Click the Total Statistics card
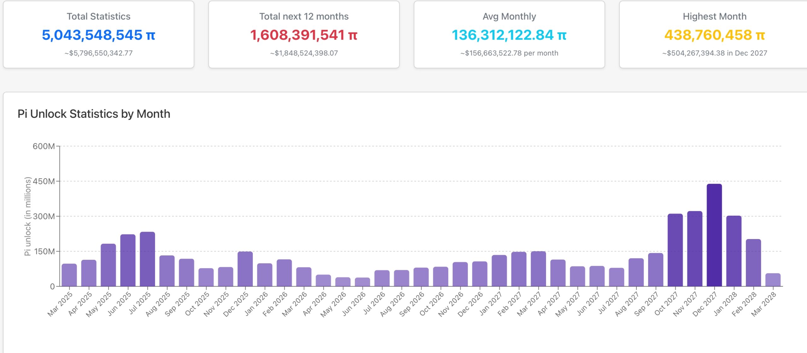 click(x=98, y=34)
